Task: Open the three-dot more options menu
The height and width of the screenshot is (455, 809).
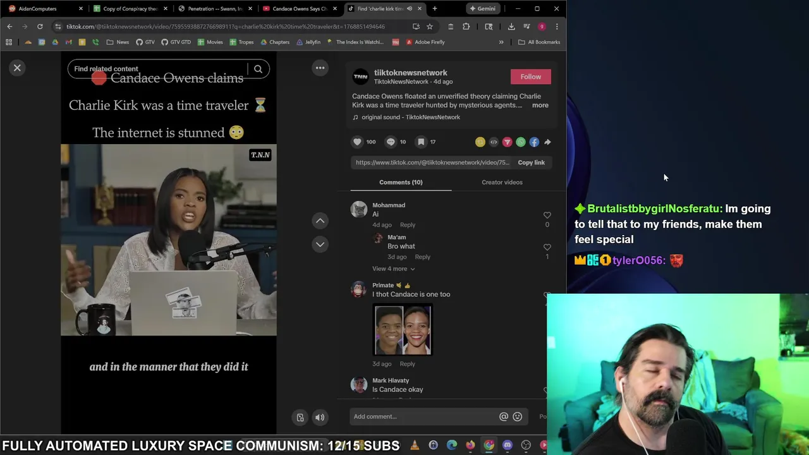Action: [320, 68]
